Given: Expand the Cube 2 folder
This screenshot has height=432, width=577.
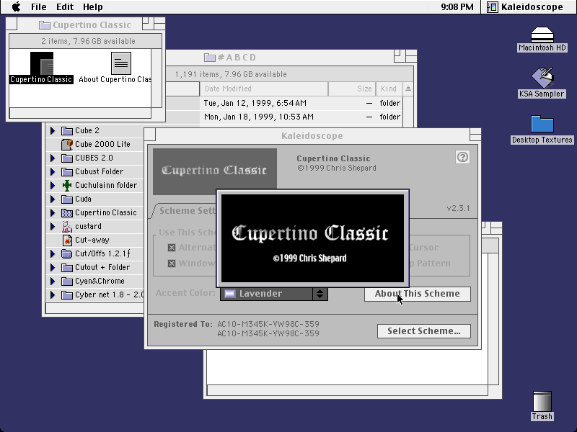Looking at the screenshot, I should tap(53, 131).
